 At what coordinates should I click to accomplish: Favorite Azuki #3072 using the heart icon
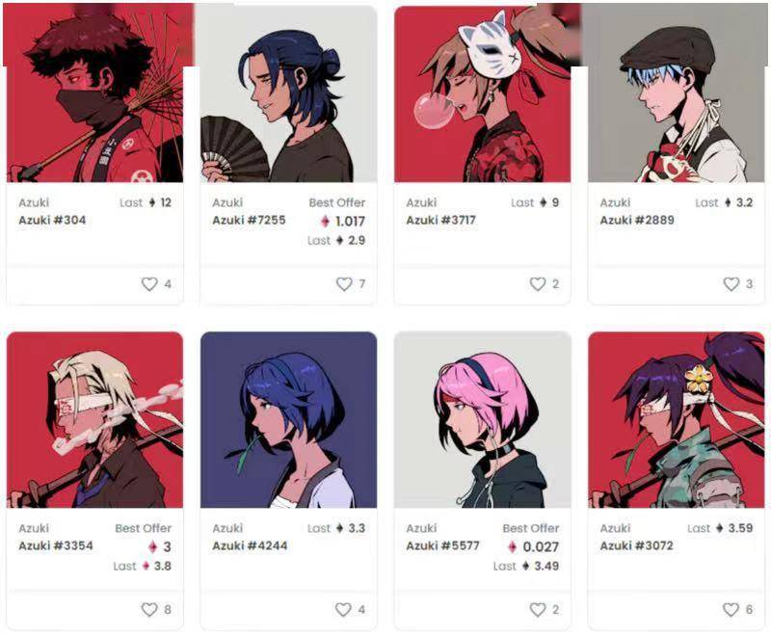click(x=731, y=609)
